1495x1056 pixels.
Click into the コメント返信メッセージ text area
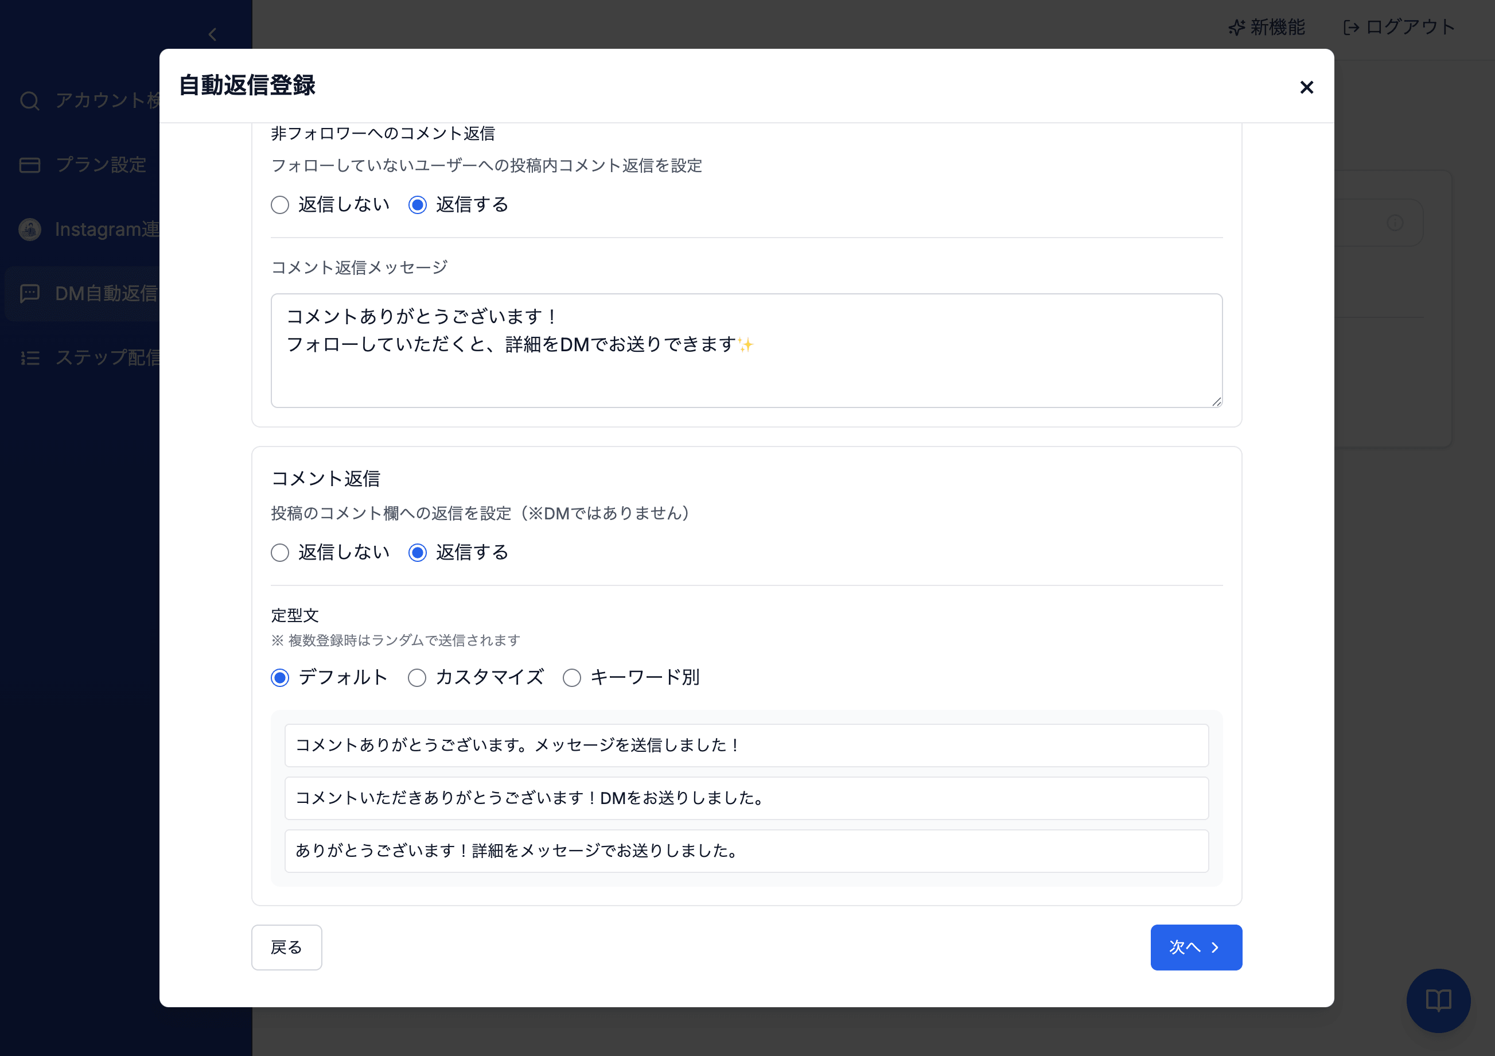coord(747,351)
